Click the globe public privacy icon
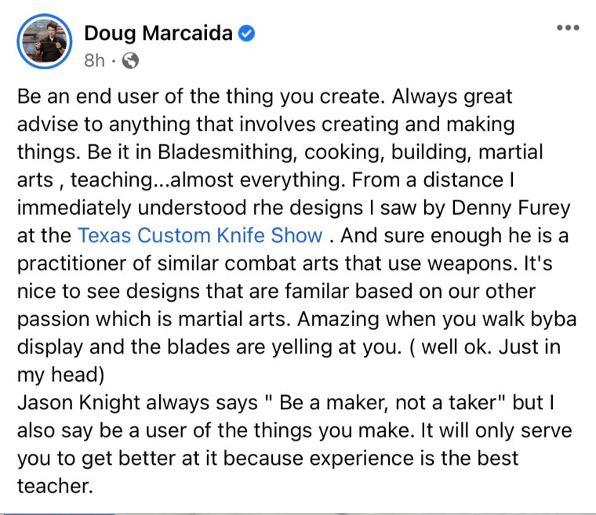This screenshot has width=596, height=515. tap(131, 60)
